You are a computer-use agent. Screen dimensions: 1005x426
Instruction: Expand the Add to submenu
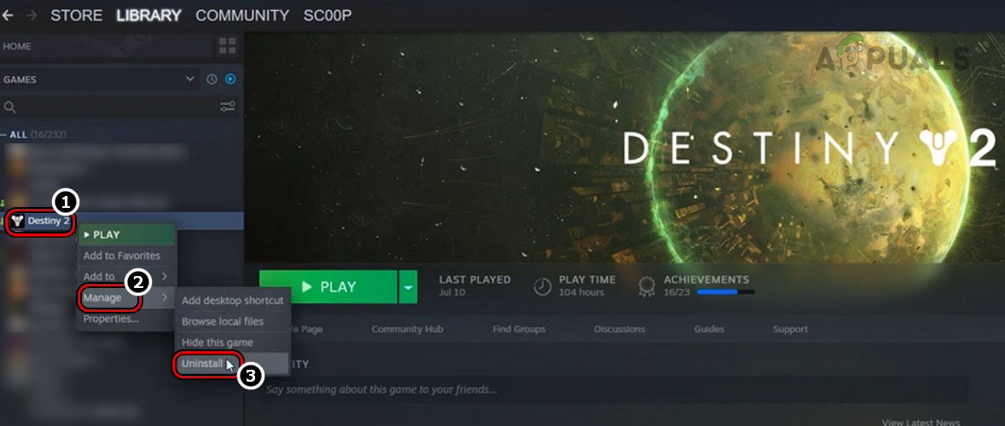tap(126, 276)
